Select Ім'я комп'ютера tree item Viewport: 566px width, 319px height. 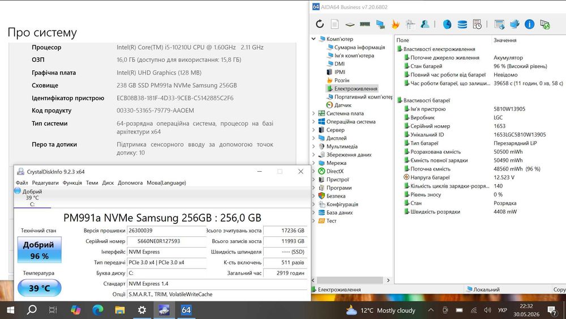tap(354, 56)
